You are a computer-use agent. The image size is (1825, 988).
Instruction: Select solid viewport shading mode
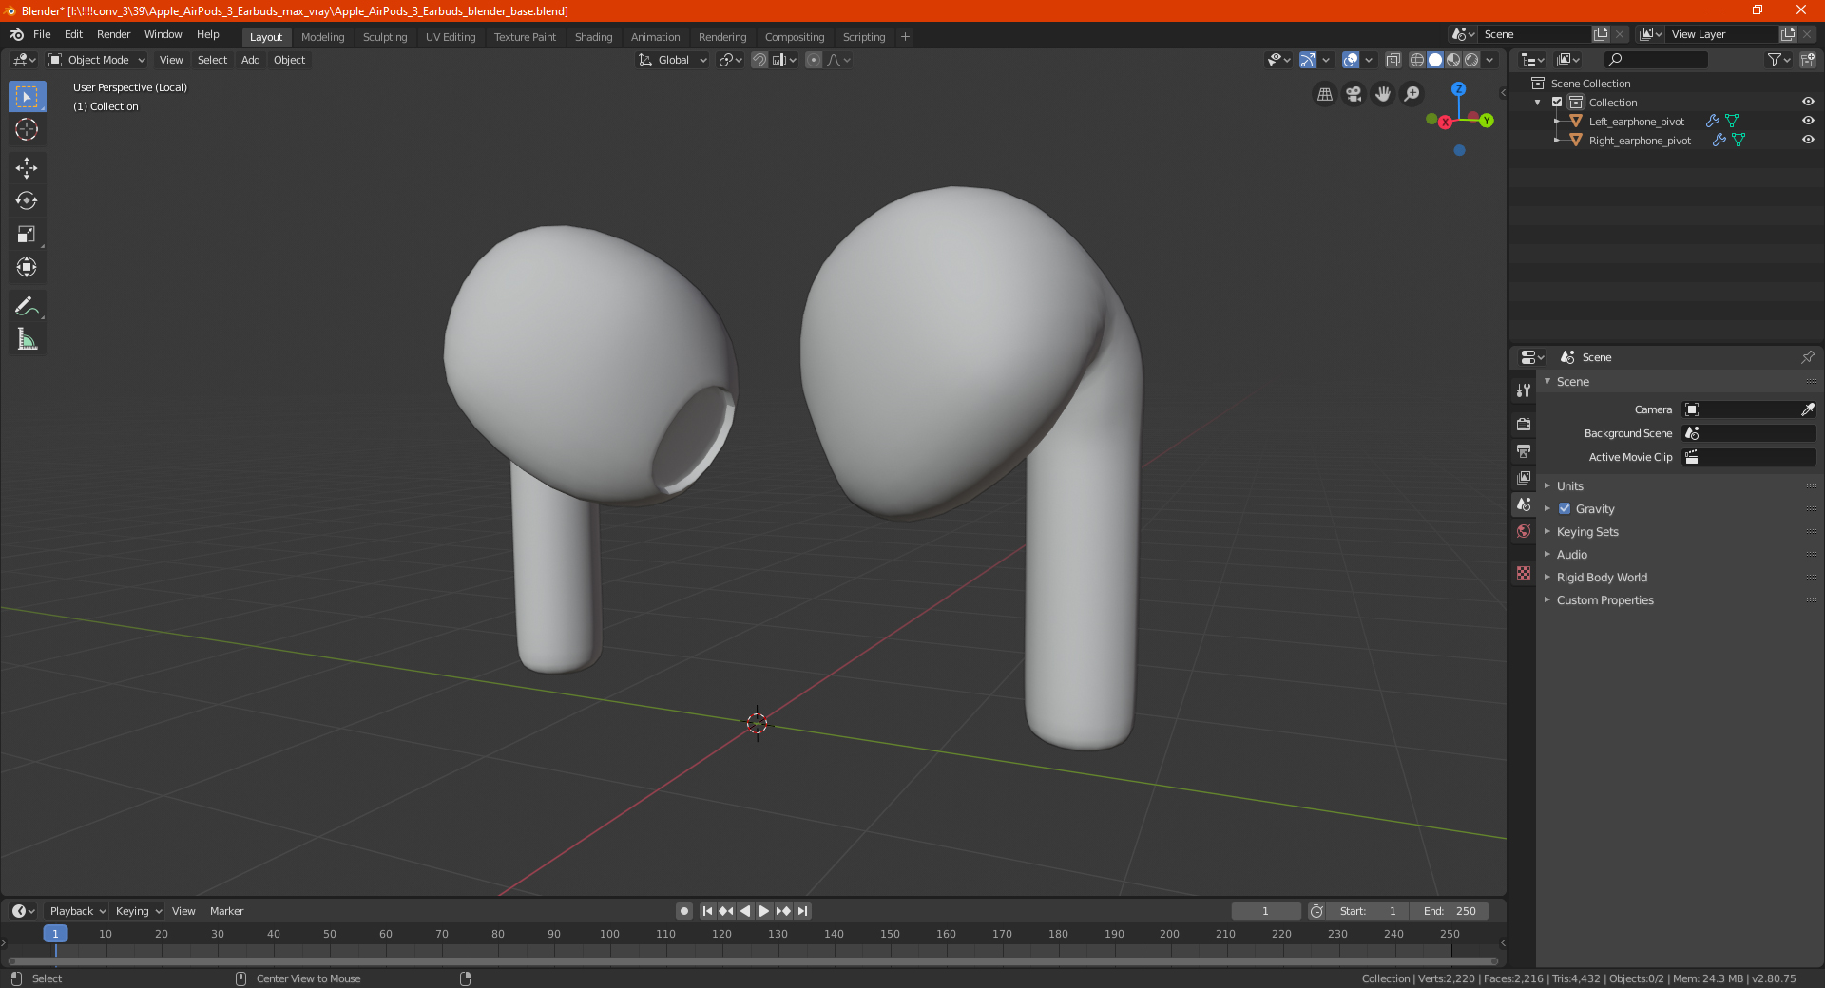click(x=1435, y=60)
